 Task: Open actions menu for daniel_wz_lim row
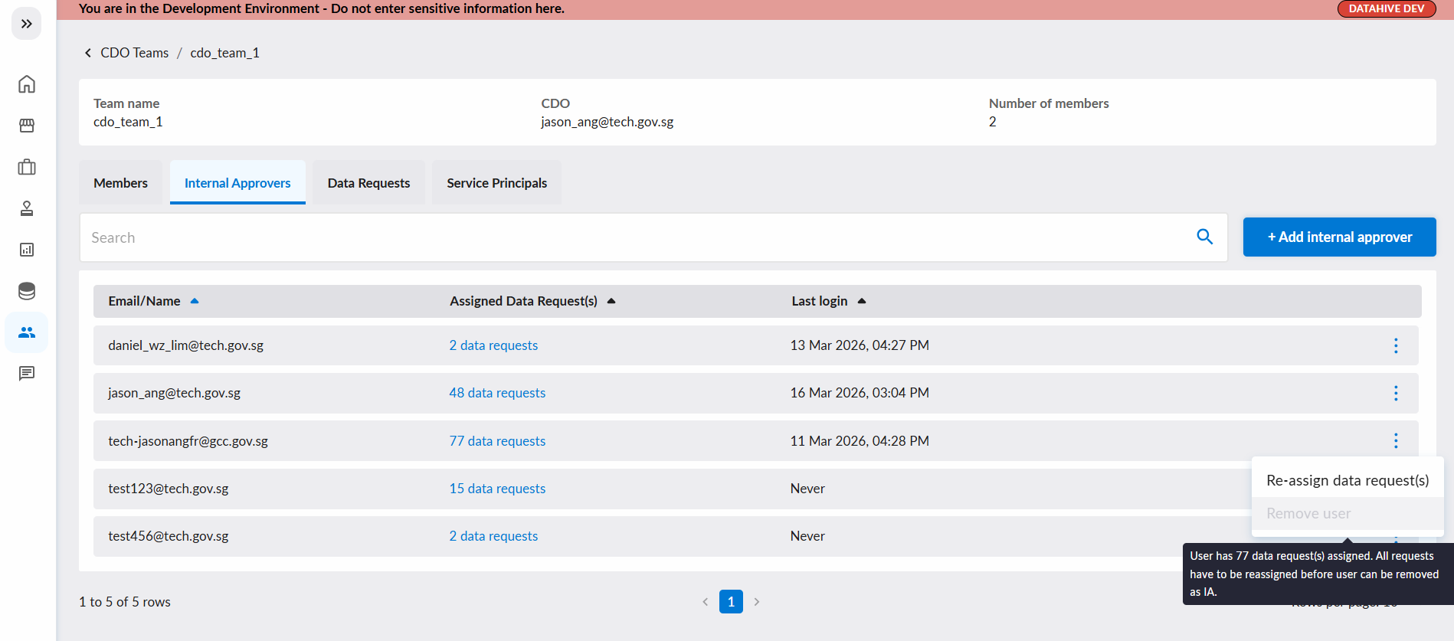pyautogui.click(x=1396, y=345)
